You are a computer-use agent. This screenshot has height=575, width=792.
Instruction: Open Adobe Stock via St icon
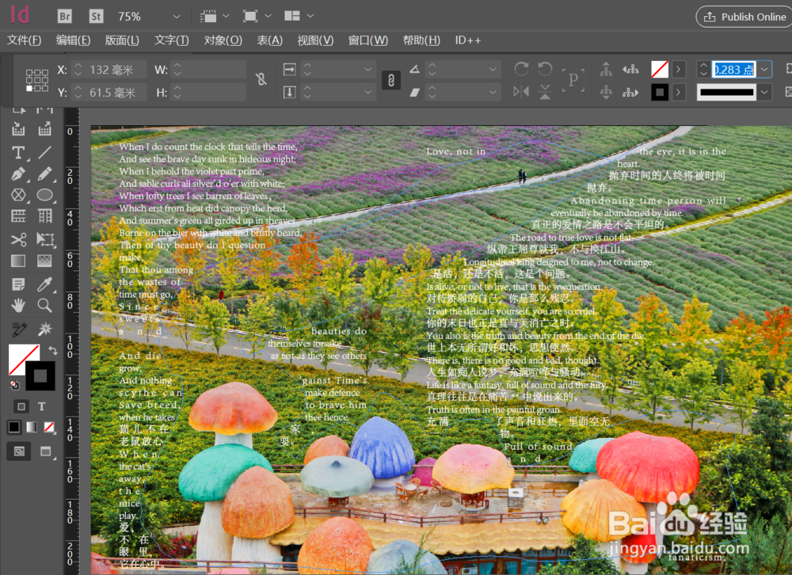(96, 16)
